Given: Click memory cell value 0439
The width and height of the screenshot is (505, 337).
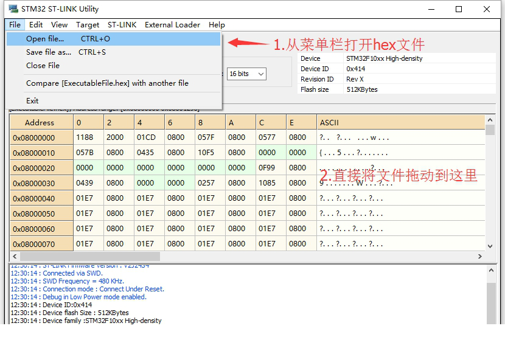Looking at the screenshot, I should coord(88,183).
